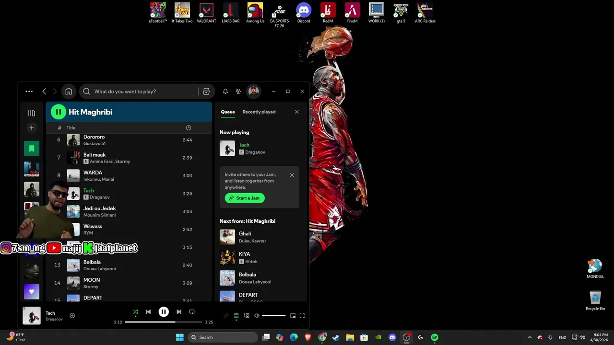Open Draganov artist link in Now playing

(x=255, y=152)
